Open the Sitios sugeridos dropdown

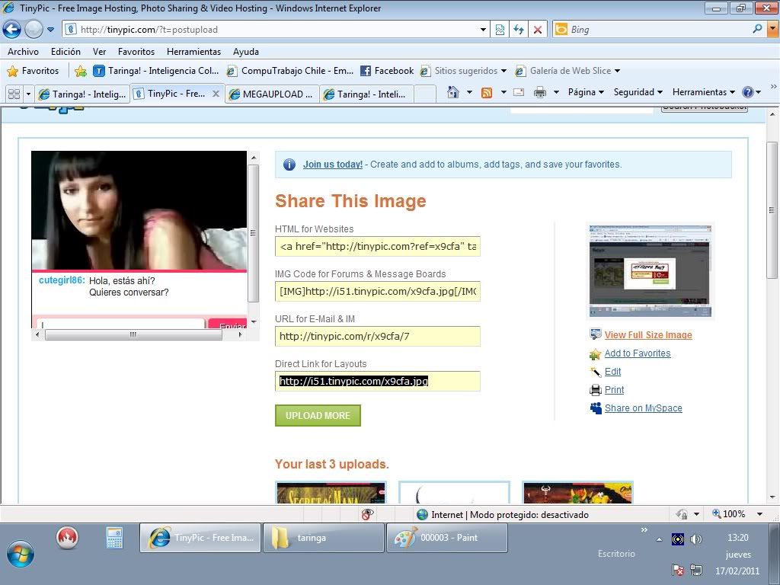(x=503, y=71)
